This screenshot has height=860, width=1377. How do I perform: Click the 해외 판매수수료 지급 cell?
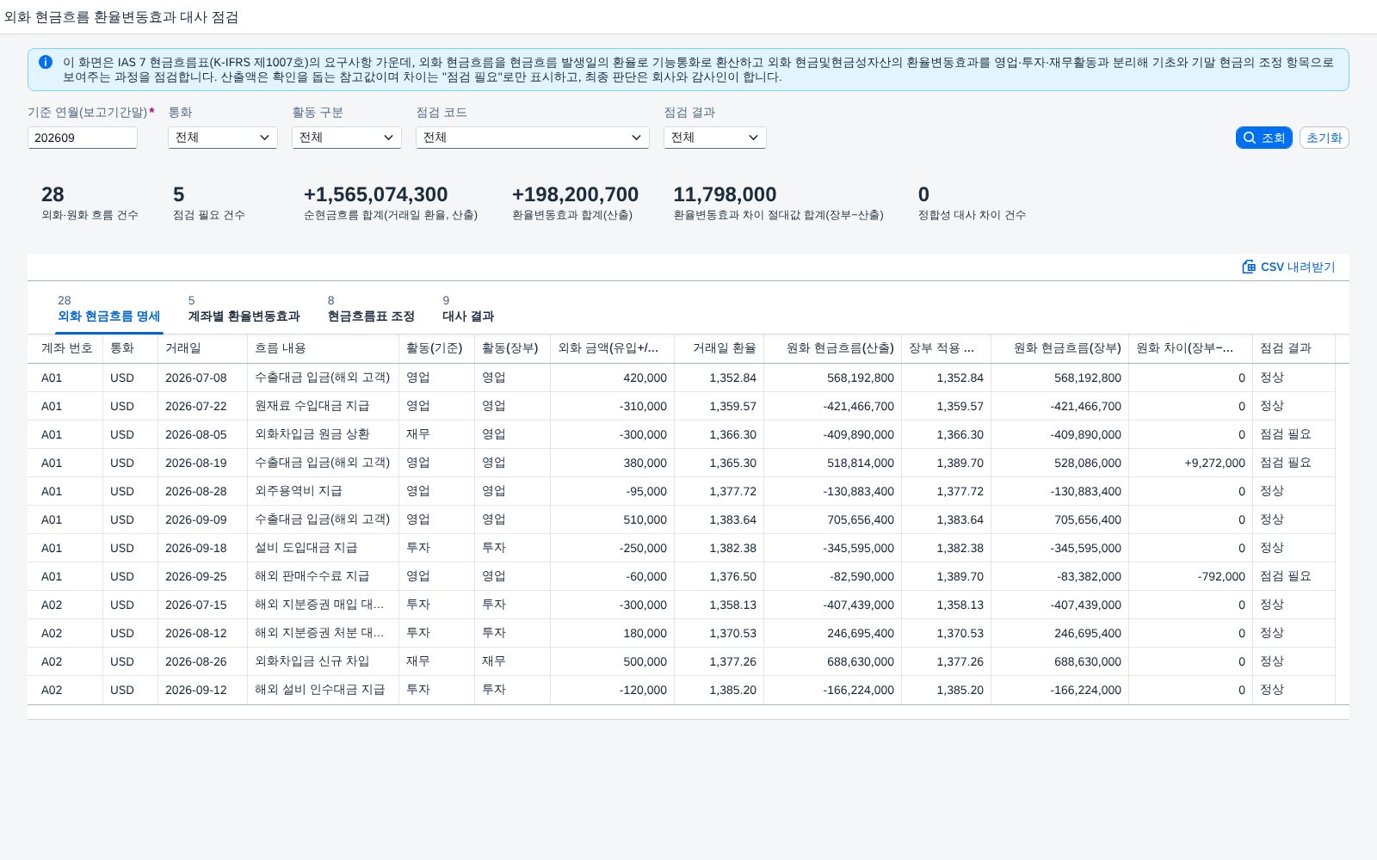[x=323, y=576]
